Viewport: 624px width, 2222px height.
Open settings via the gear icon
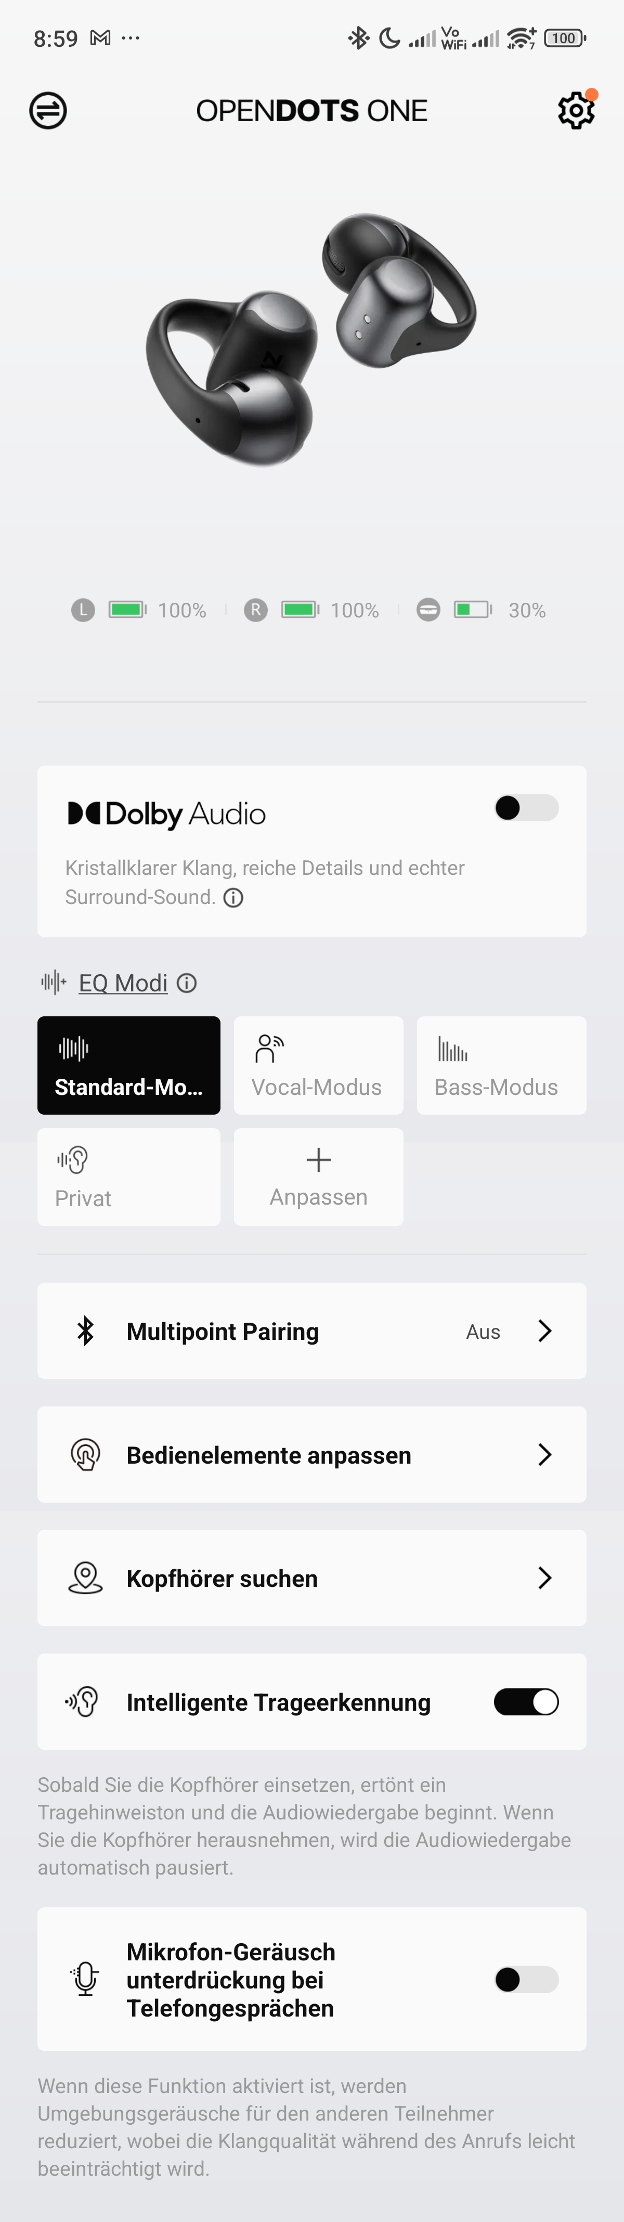tap(576, 110)
